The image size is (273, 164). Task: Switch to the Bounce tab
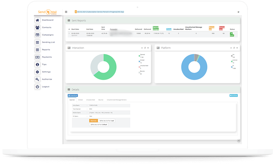coord(101,100)
